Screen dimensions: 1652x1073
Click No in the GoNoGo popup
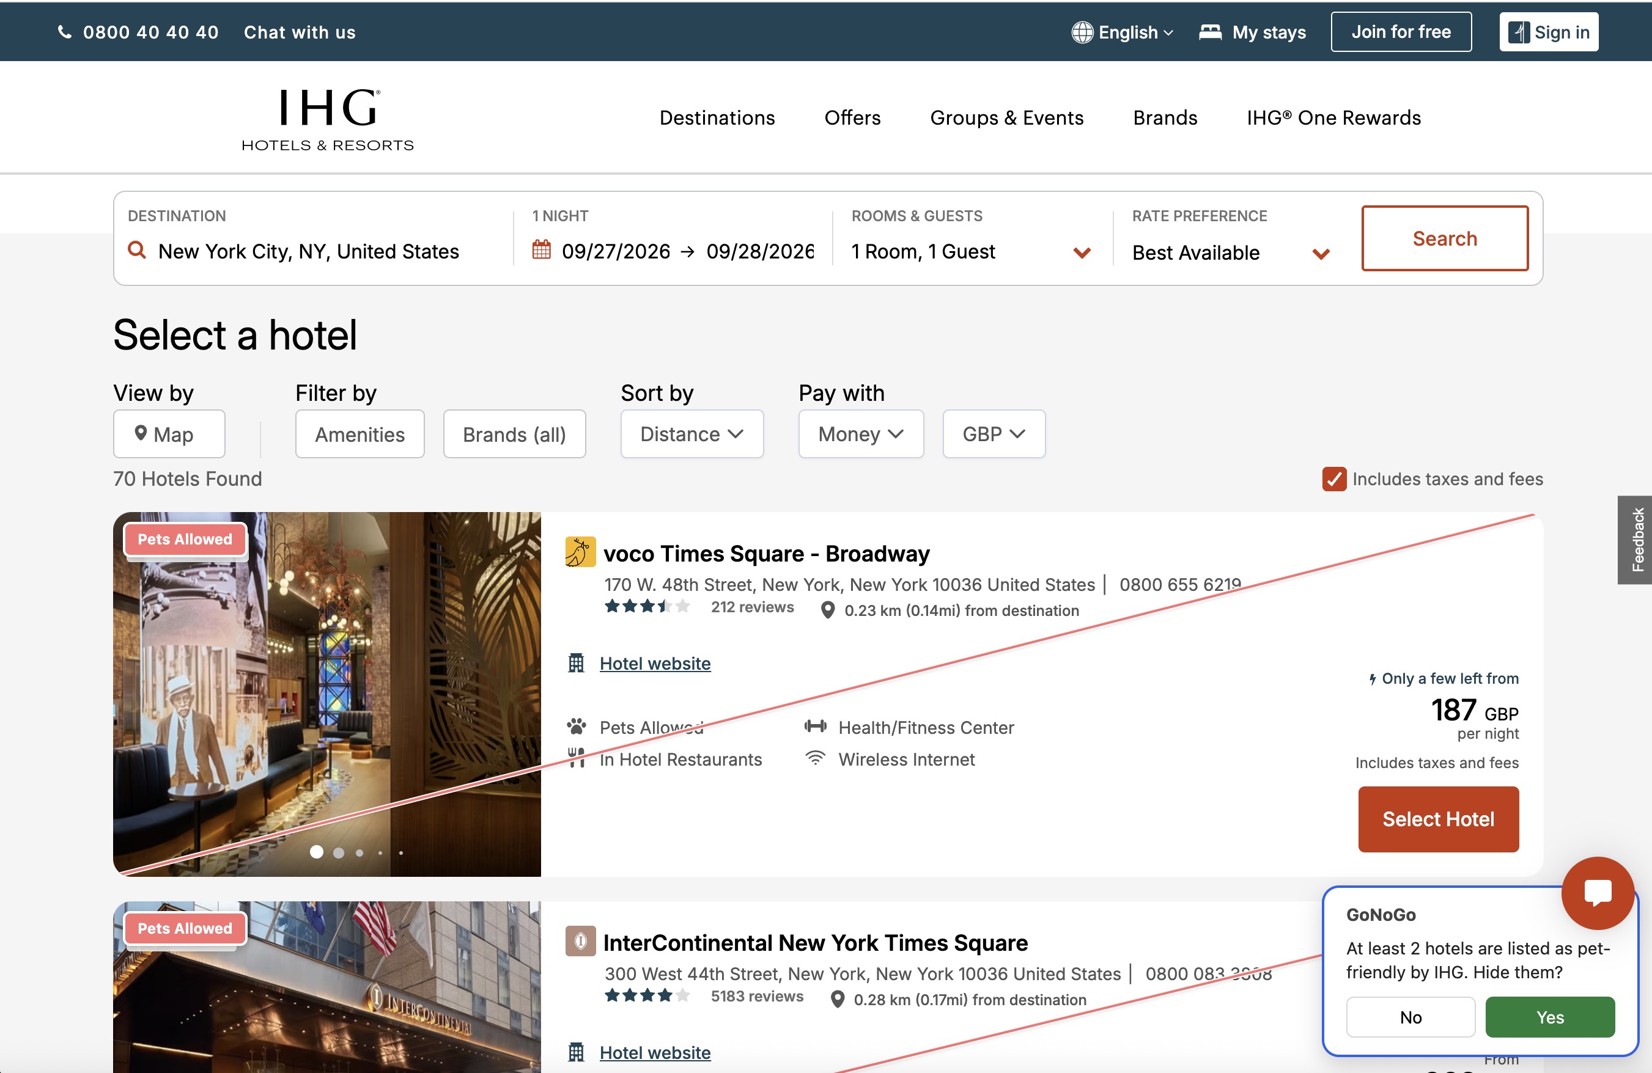1410,1017
